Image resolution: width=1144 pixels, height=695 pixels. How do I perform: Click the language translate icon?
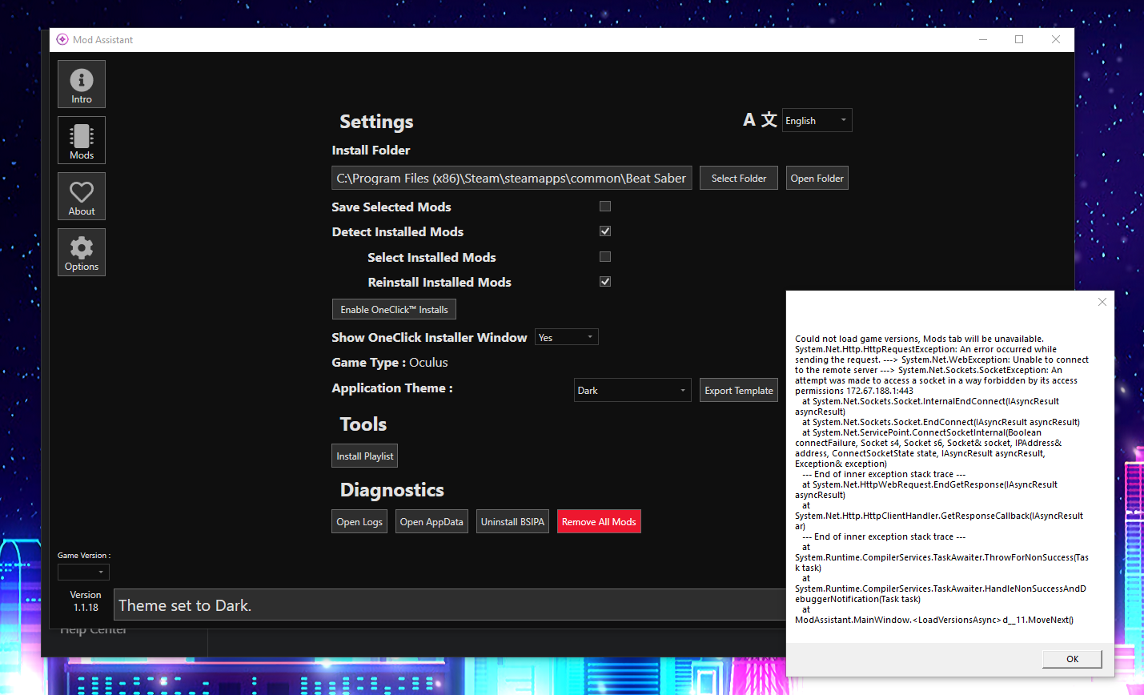point(760,120)
